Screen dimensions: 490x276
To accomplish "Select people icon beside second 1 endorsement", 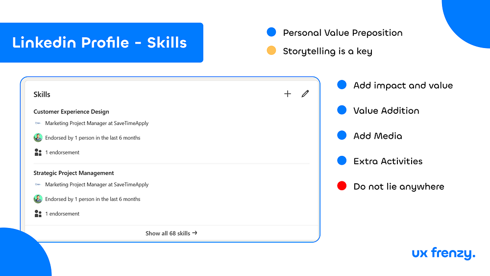I will pyautogui.click(x=38, y=213).
